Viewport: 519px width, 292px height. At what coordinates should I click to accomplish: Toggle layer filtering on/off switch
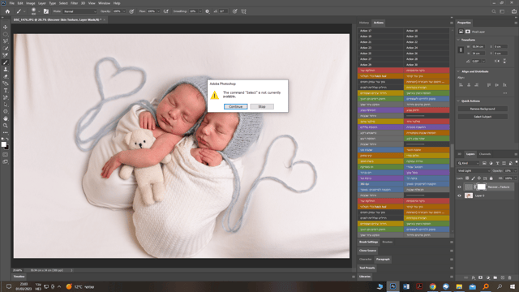[x=517, y=162]
